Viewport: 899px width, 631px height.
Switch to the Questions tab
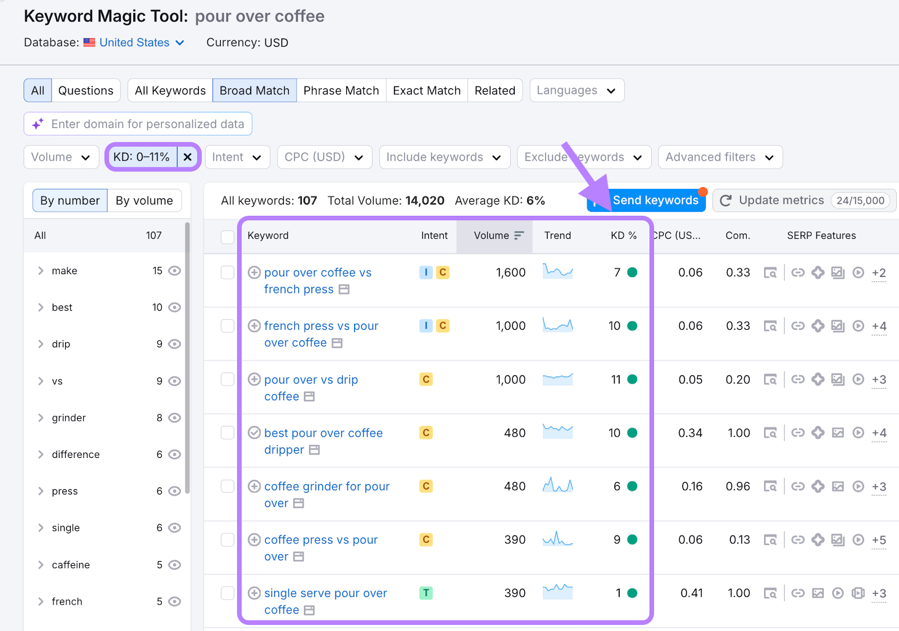pos(86,90)
